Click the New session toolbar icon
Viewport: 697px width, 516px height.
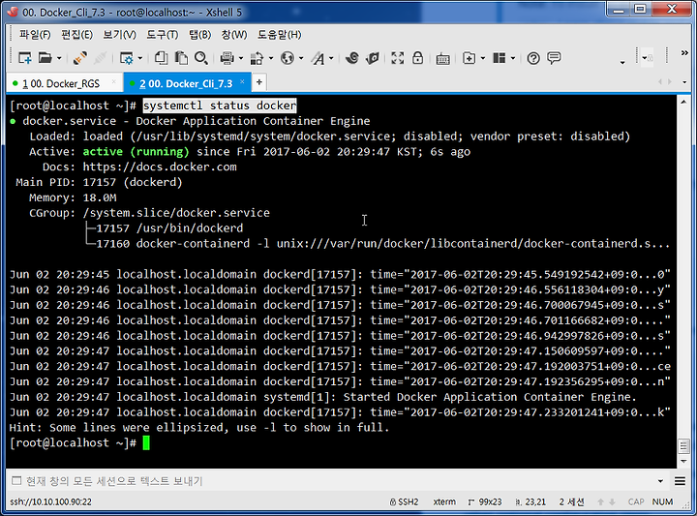click(25, 58)
